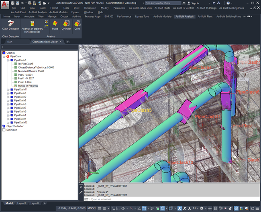Click the green square beside PosZ: 3.3374

pyautogui.click(x=16, y=82)
